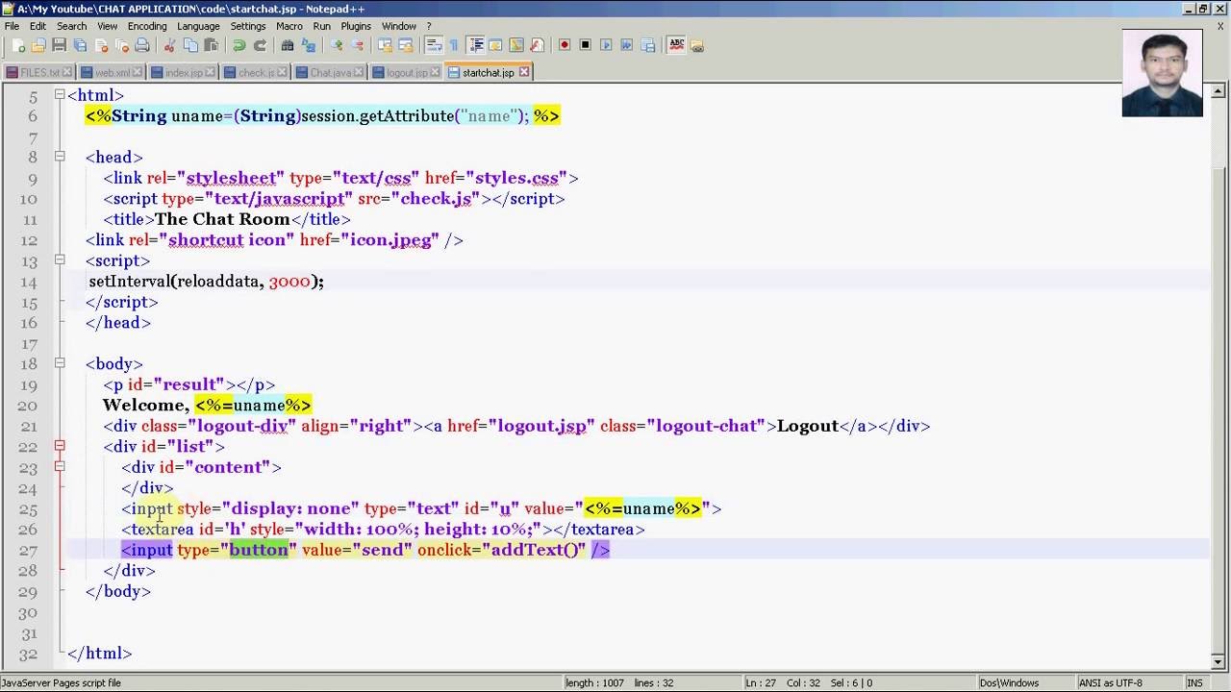This screenshot has height=692, width=1231.
Task: Switch to the logout.jsp tab
Action: (407, 72)
